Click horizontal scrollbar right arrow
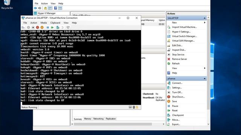241x135 pixels. [163, 124]
